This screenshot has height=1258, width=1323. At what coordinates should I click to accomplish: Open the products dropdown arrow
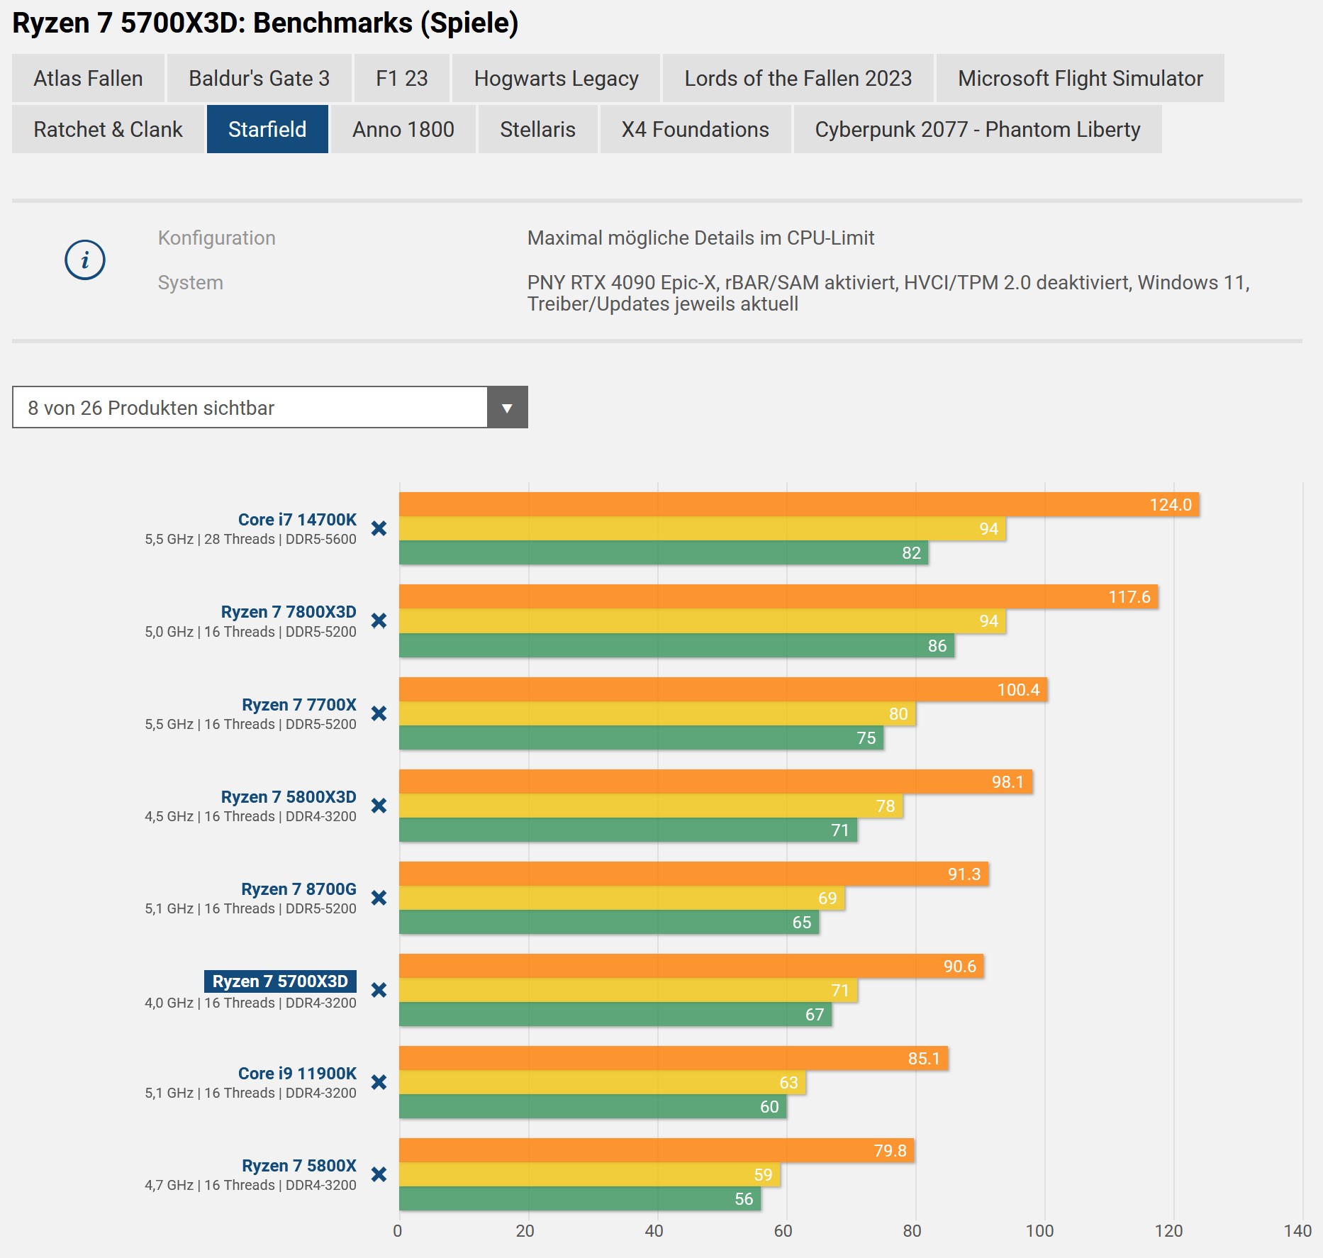(x=507, y=407)
